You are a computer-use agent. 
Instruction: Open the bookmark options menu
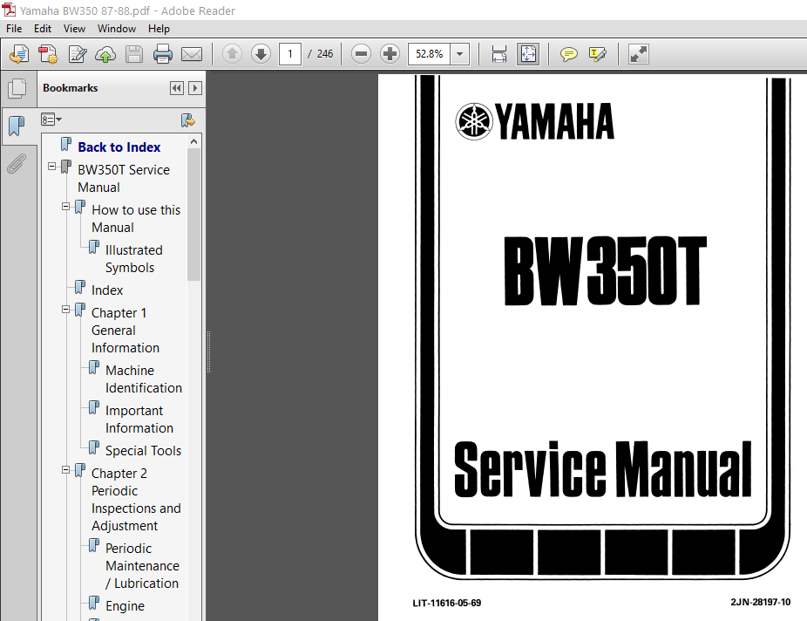coord(51,119)
